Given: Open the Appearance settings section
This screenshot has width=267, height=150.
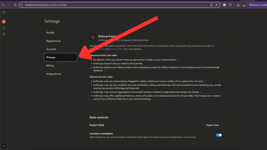Looking at the screenshot, I should coord(60,41).
